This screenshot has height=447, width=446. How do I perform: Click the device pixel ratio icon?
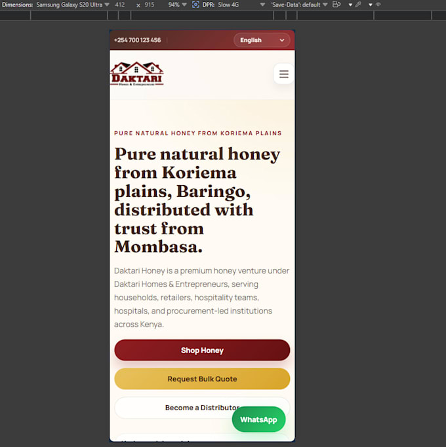click(195, 5)
